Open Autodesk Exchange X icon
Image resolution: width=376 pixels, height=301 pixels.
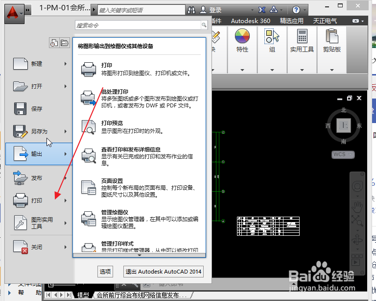point(262,10)
